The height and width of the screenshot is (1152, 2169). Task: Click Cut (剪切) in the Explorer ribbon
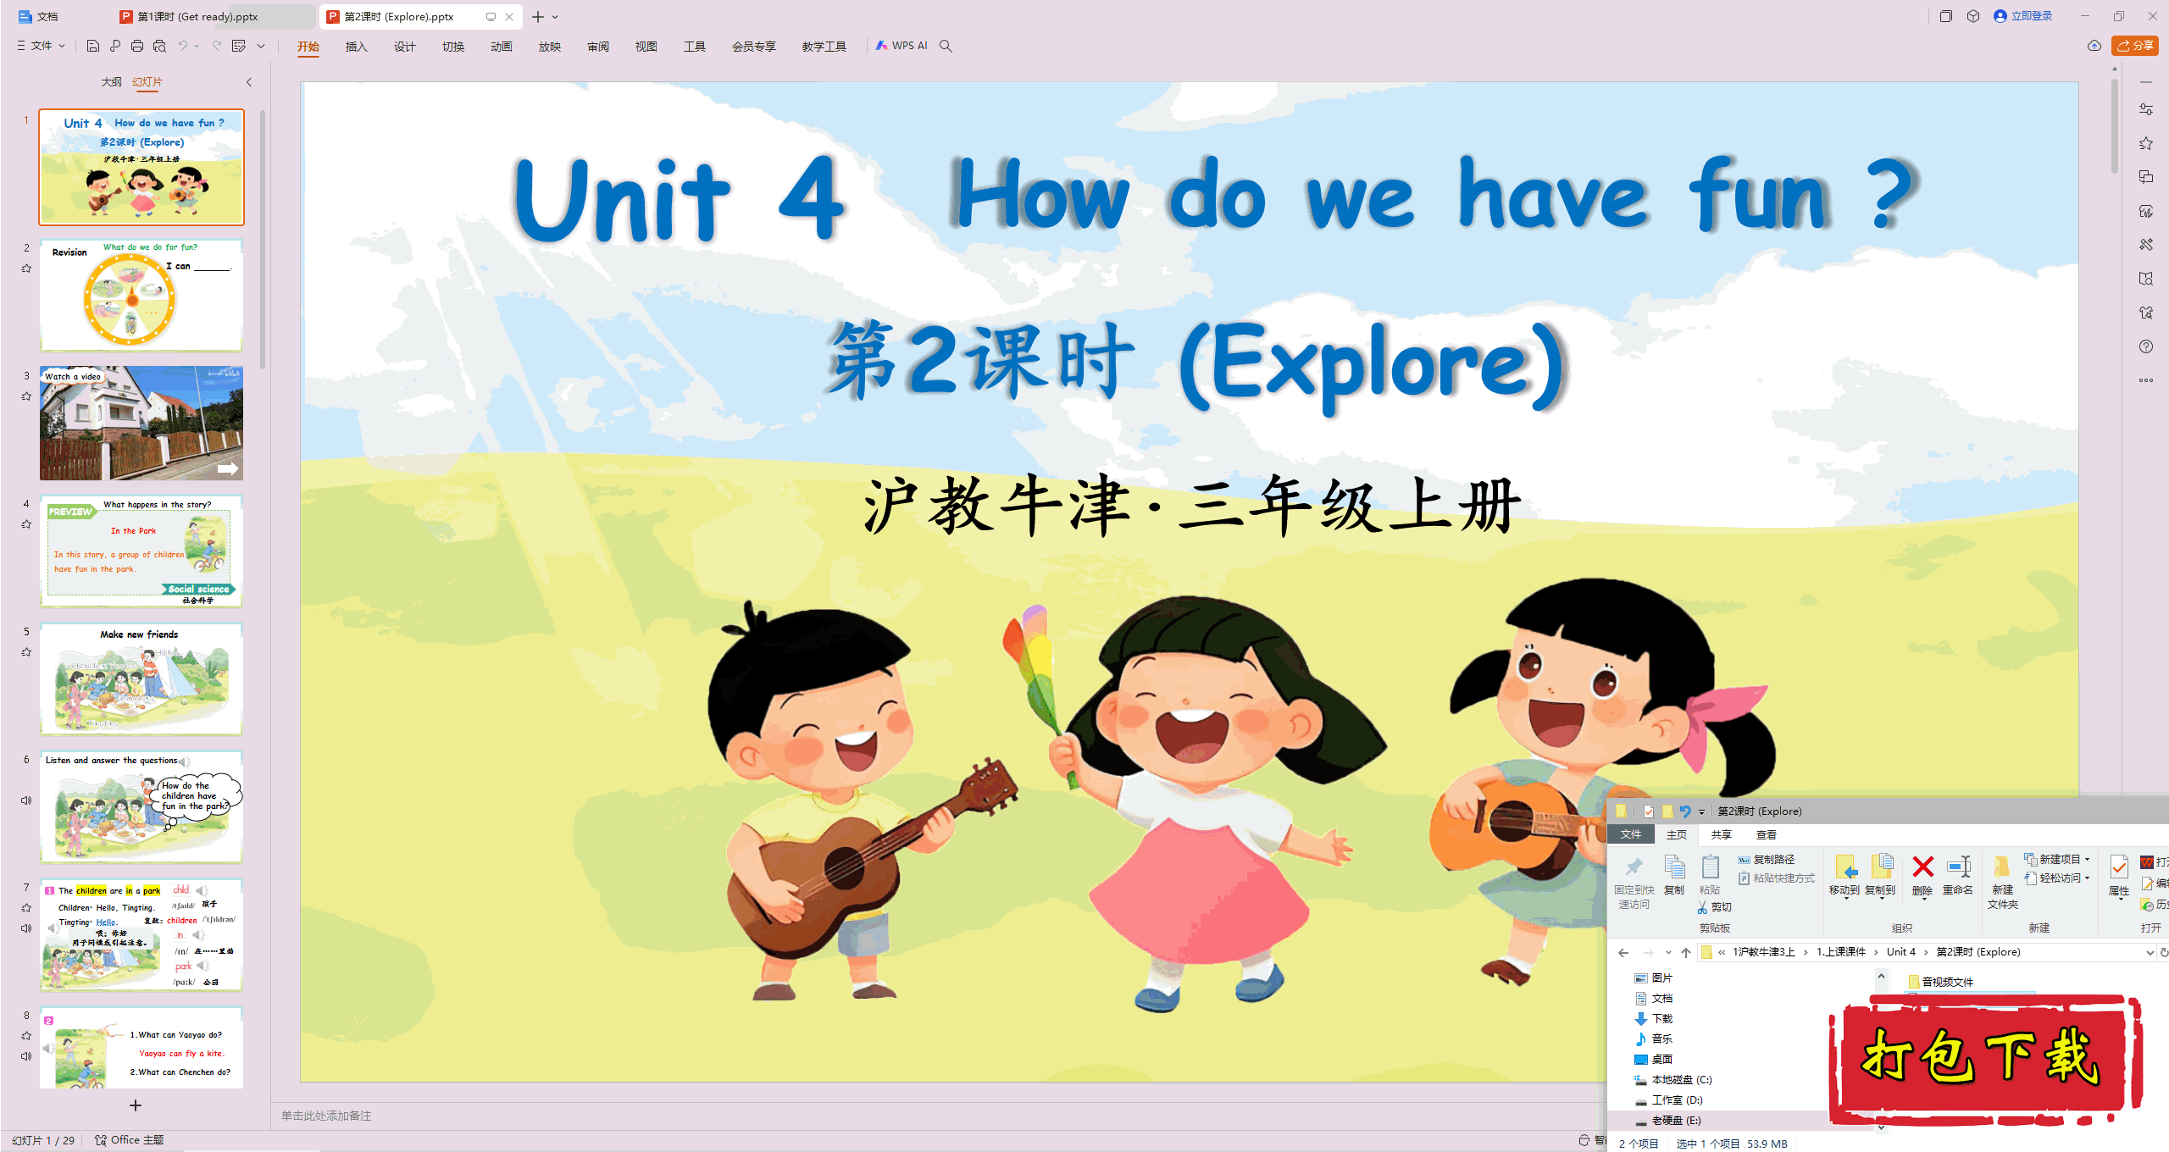[x=1715, y=907]
